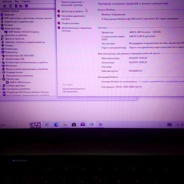
Task: Click the Батареи category icon
Action: [2, 25]
